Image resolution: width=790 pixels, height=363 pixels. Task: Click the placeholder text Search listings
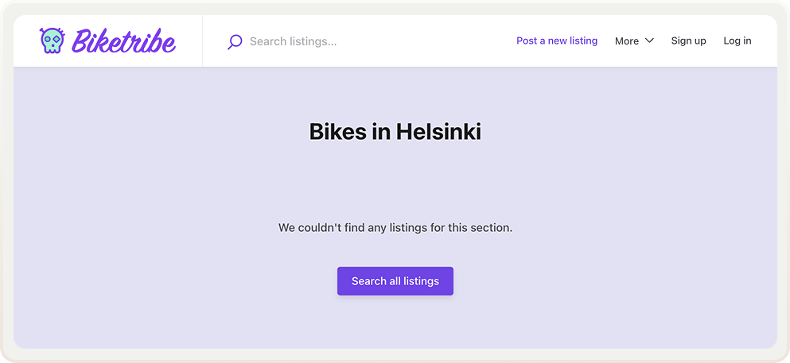tap(293, 41)
